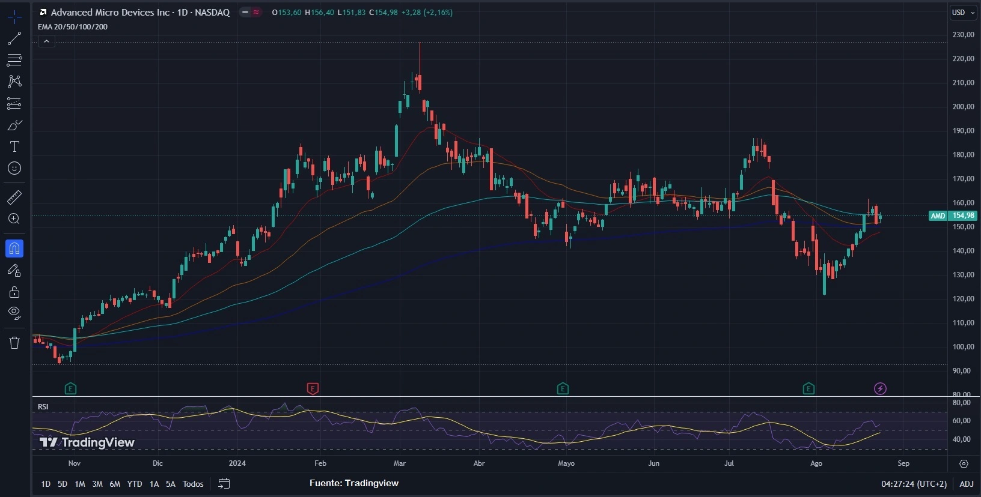Screen dimensions: 981x497
Task: Open the emoji icons tool
Action: point(14,169)
